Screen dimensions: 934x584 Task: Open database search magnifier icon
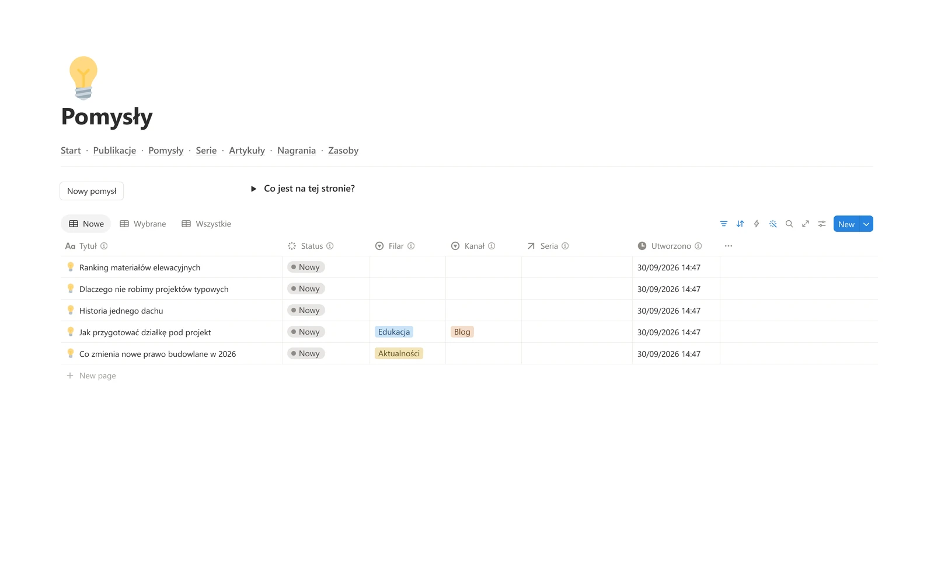point(789,224)
